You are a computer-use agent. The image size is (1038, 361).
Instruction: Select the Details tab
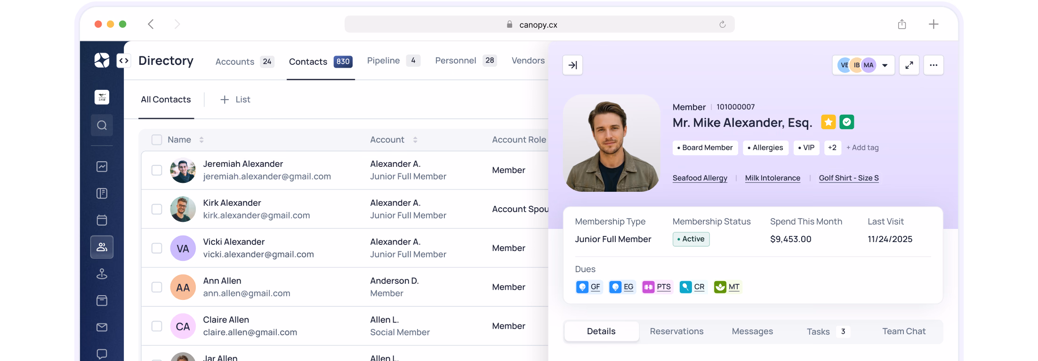tap(601, 331)
